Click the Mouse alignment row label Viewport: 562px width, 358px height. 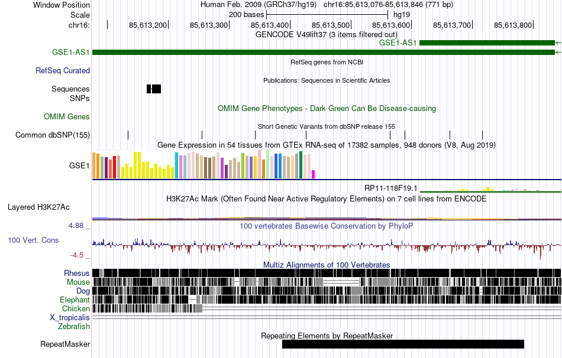point(78,282)
